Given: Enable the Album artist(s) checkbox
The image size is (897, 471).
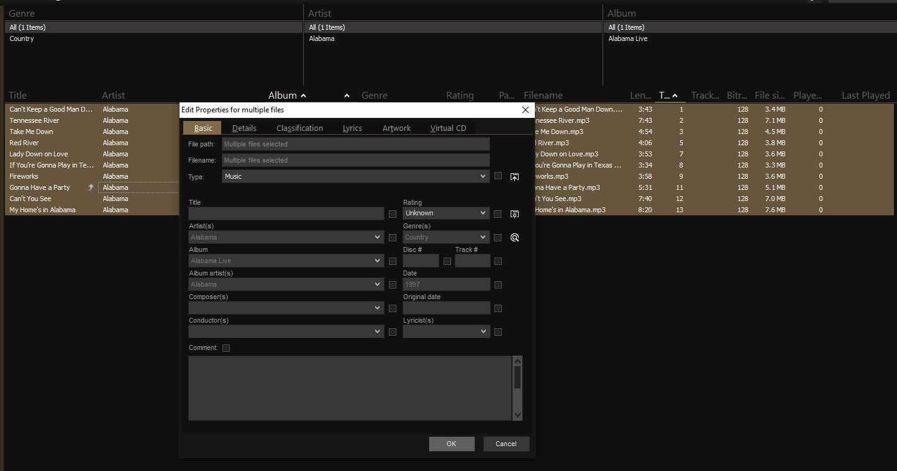Looking at the screenshot, I should 393,285.
